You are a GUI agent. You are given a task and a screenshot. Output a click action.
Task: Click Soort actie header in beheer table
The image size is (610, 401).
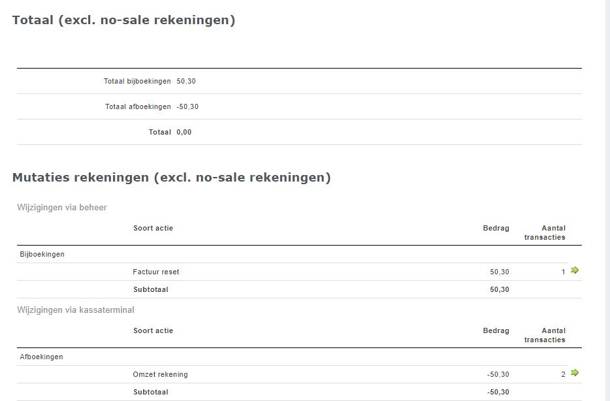point(153,229)
